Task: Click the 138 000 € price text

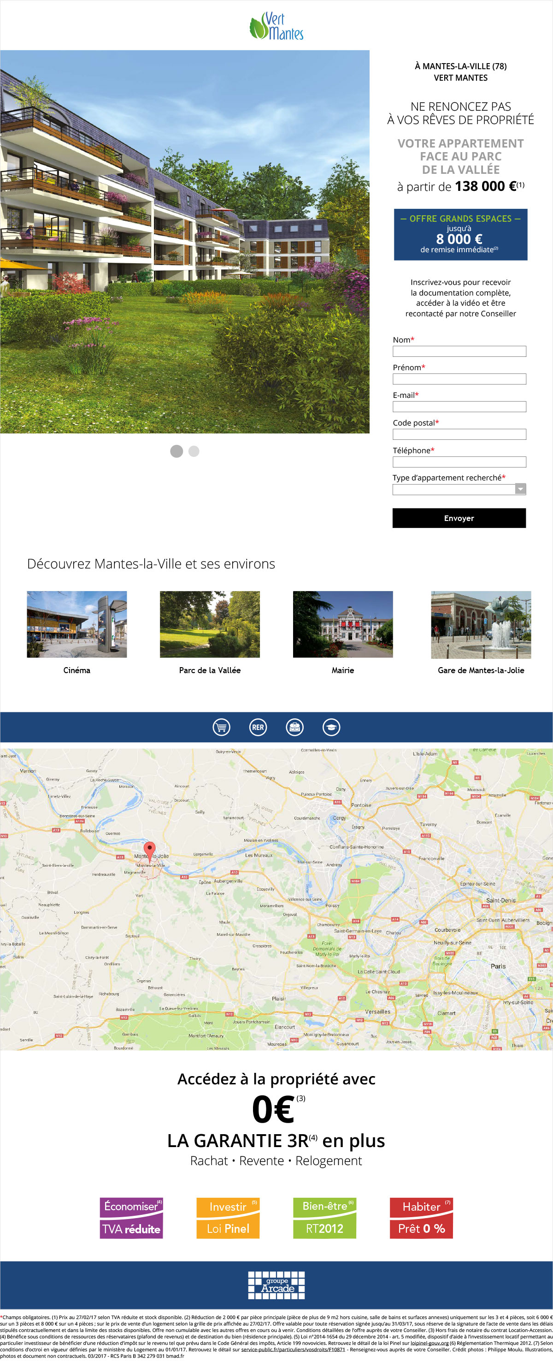Action: pyautogui.click(x=486, y=186)
